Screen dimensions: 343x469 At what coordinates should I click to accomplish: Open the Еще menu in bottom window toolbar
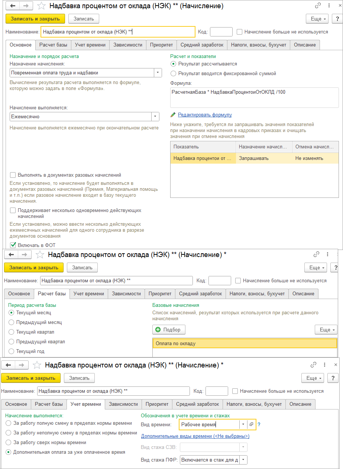[x=312, y=378]
